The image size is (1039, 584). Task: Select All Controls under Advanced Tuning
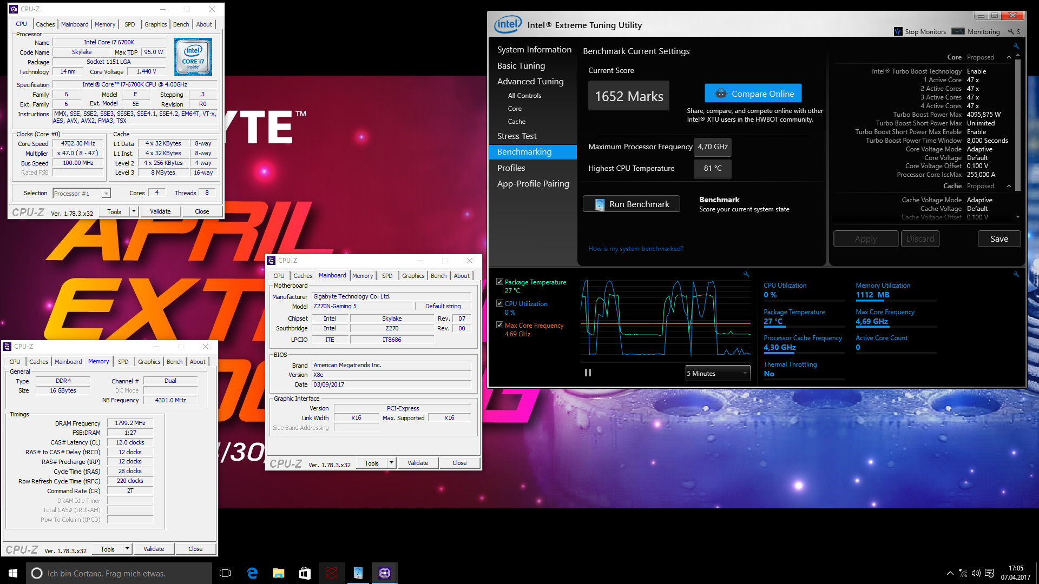coord(524,96)
